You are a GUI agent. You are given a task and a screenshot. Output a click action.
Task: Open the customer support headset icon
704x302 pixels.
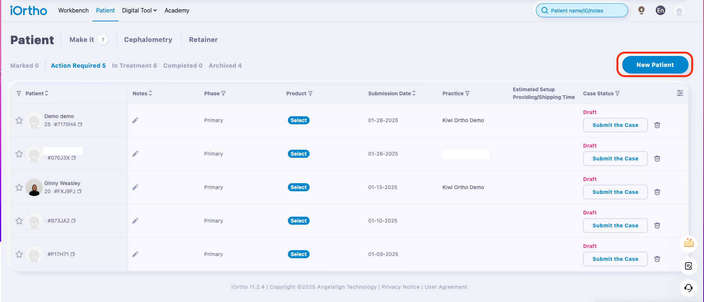pos(689,288)
